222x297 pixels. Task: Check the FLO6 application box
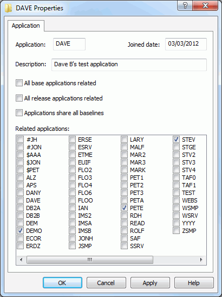[72, 193]
